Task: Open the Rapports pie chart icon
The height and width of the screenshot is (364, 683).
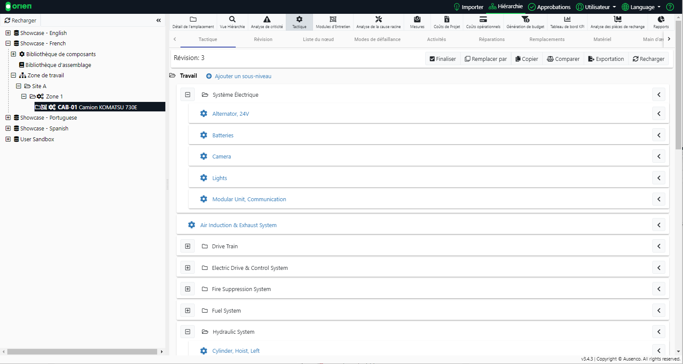Action: click(x=661, y=22)
